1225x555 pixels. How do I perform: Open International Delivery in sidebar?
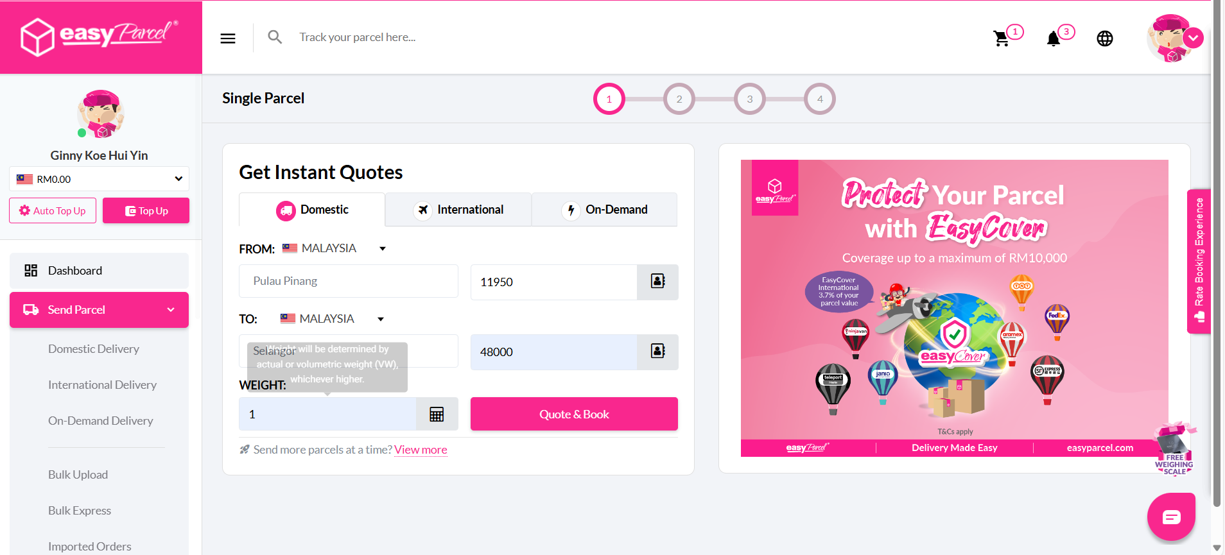pos(102,385)
